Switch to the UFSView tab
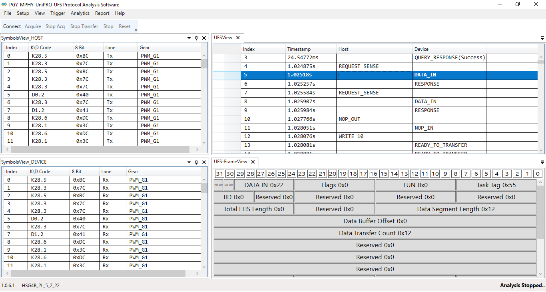This screenshot has height=292, width=546. (x=224, y=37)
